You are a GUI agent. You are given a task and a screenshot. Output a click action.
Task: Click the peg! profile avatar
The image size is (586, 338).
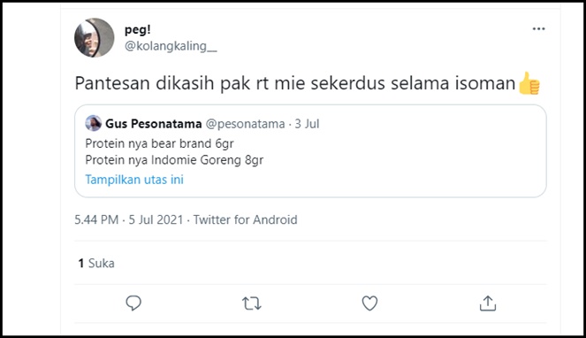pyautogui.click(x=95, y=37)
